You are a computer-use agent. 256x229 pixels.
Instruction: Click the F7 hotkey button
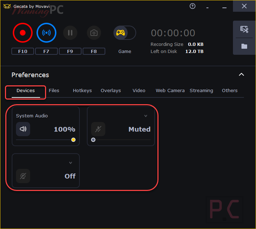tap(46, 52)
